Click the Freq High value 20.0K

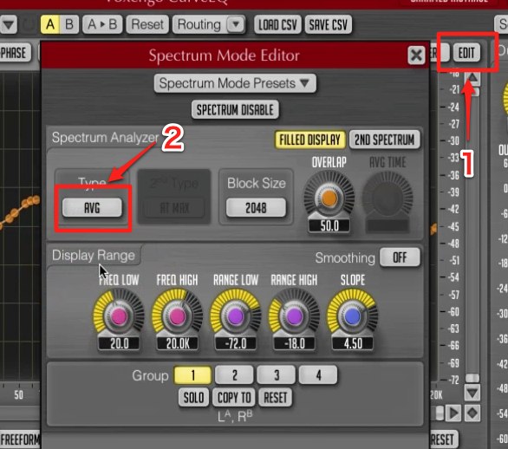point(178,343)
